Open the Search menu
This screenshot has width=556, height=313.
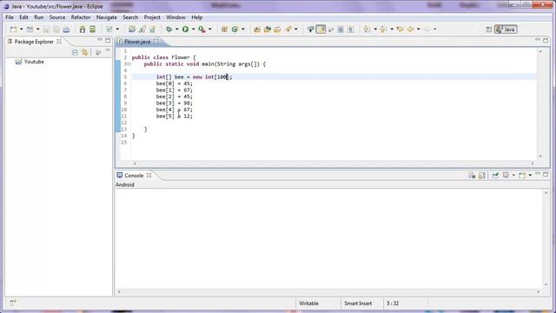[130, 17]
